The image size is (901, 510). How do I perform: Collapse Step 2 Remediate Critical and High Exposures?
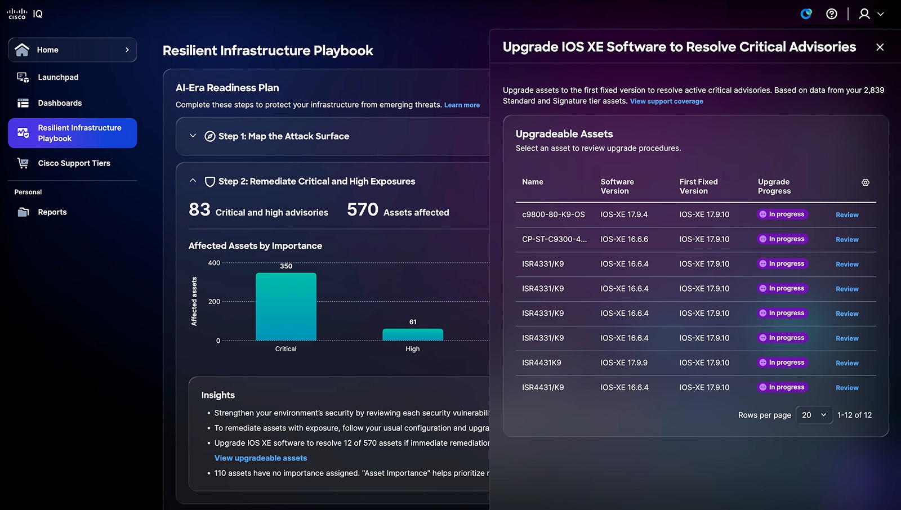(193, 181)
